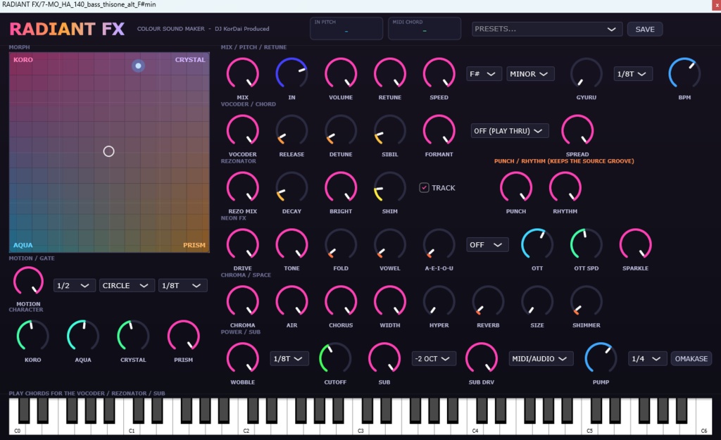Open the 1/4 pump rate dropdown

click(646, 358)
